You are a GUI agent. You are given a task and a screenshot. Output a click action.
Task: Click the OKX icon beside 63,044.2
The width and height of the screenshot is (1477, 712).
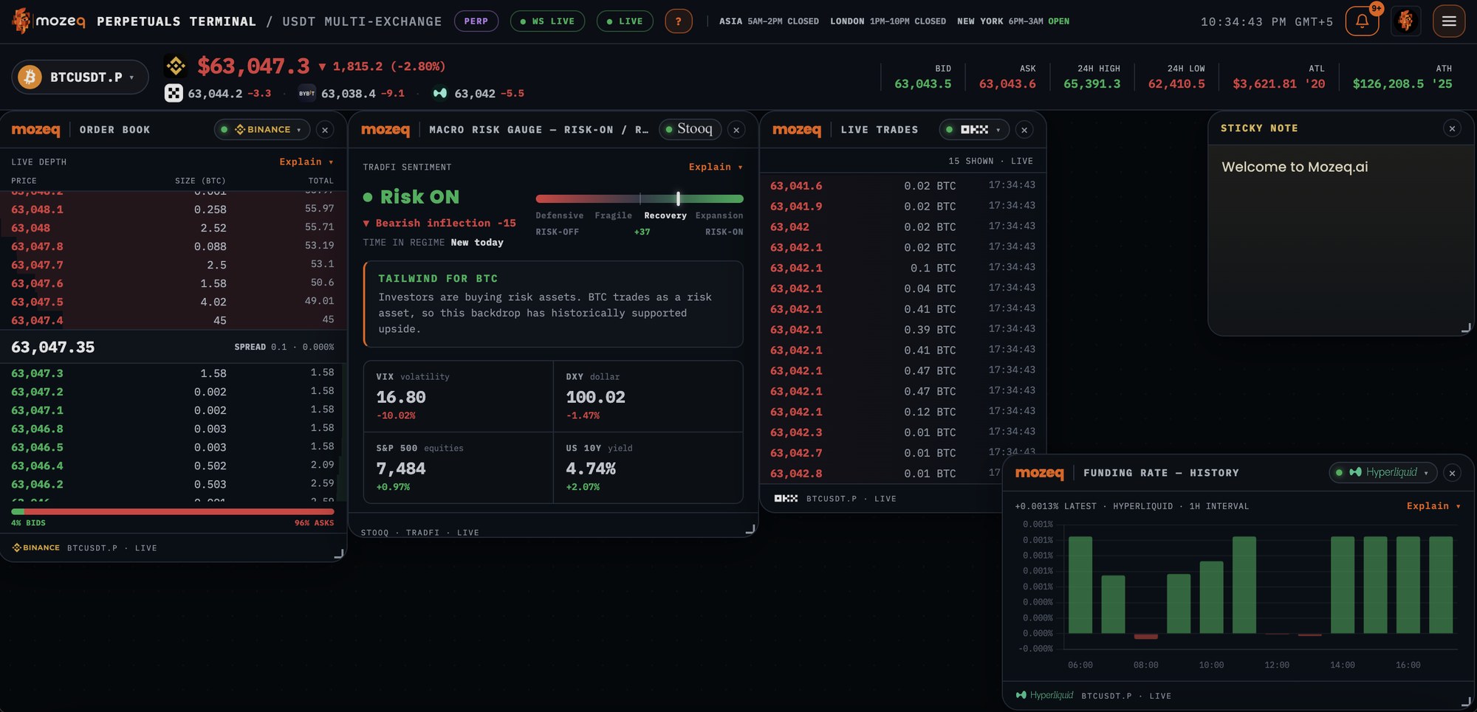pyautogui.click(x=174, y=93)
